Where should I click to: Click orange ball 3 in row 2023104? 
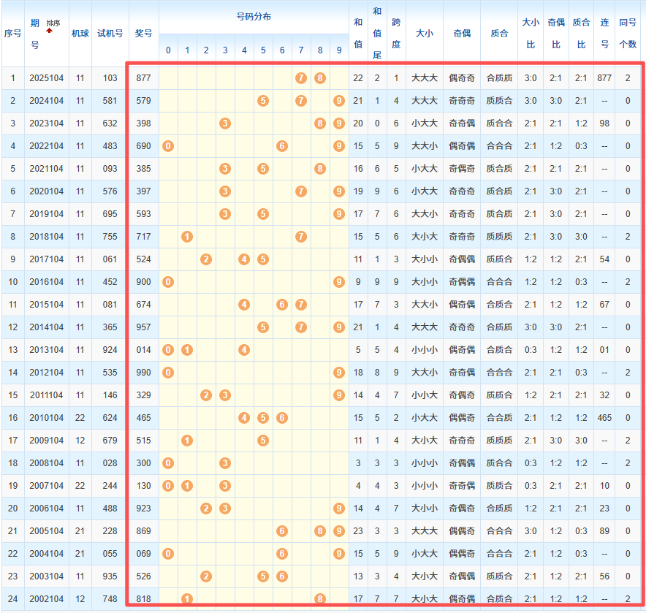click(x=225, y=123)
